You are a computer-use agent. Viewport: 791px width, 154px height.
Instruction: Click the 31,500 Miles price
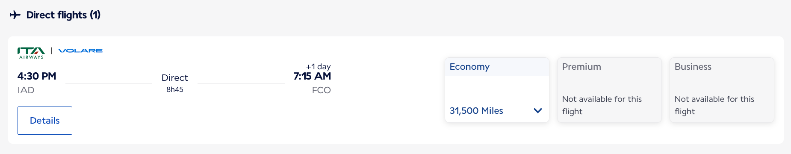coord(476,111)
